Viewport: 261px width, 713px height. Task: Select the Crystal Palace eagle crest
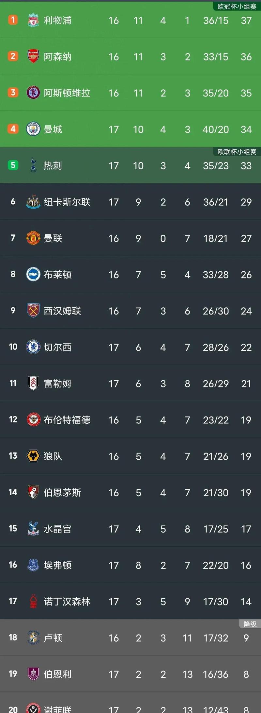(x=33, y=529)
